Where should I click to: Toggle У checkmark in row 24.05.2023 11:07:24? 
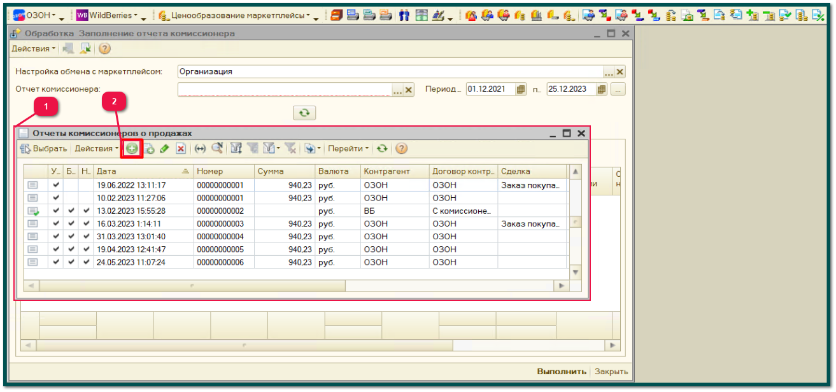click(57, 262)
